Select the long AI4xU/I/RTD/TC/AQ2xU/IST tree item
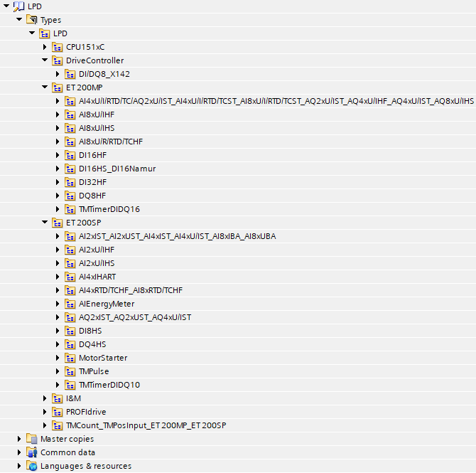 [276, 101]
